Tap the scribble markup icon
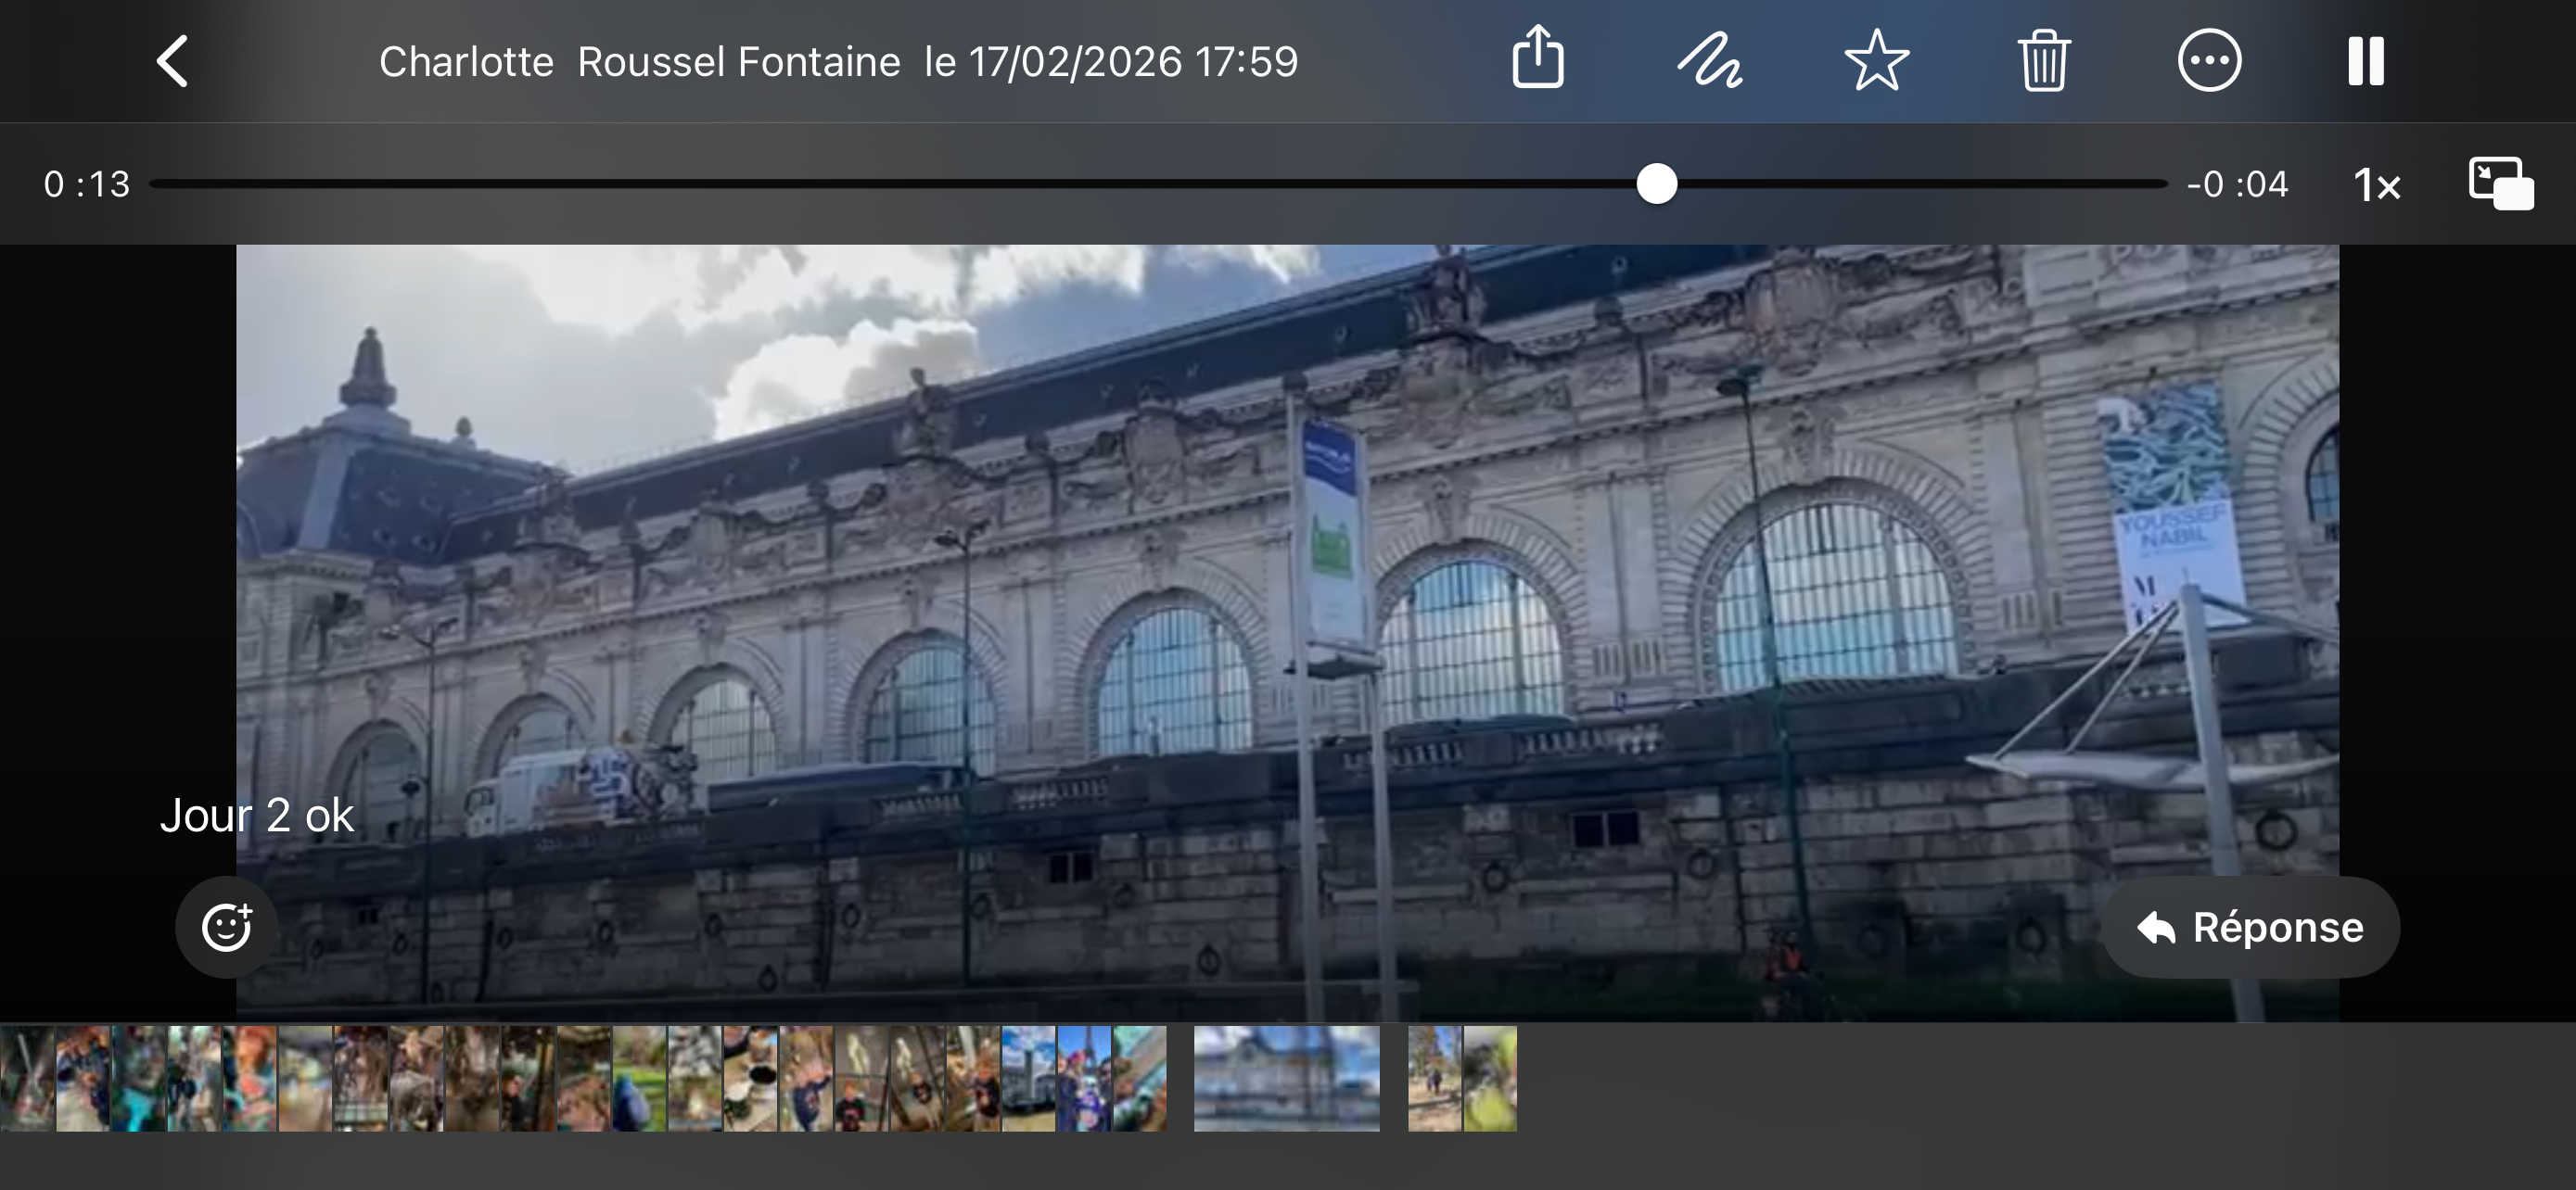 point(1709,61)
